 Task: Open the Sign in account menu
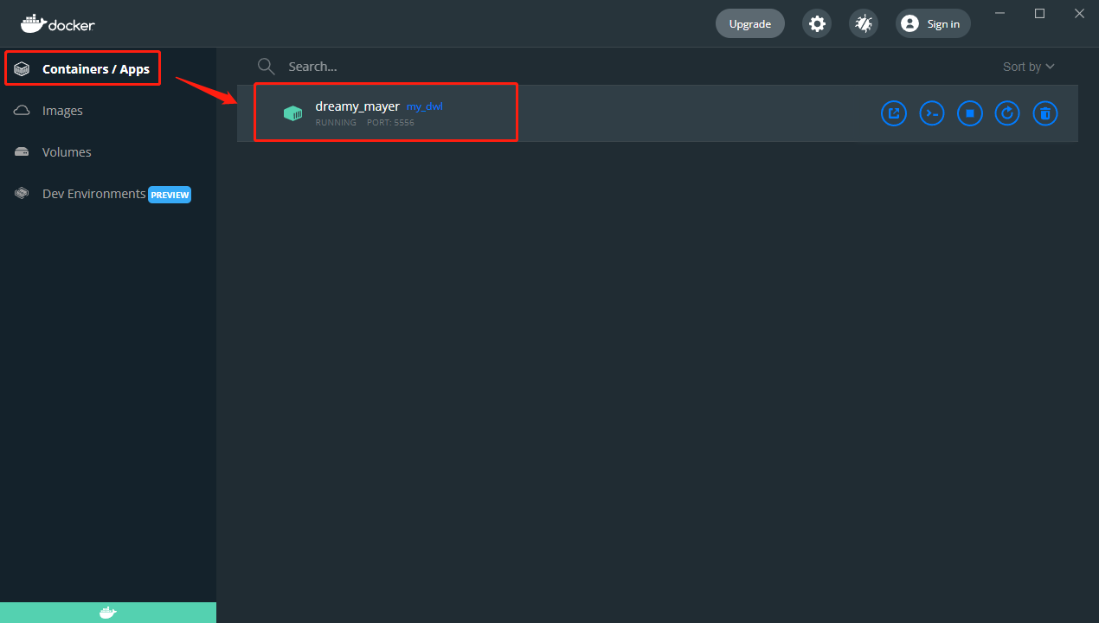click(933, 23)
